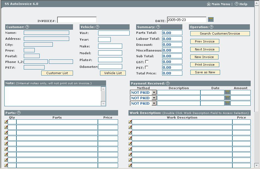Open the calendar icon in the second payment row
The image size is (260, 169).
pos(228,98)
